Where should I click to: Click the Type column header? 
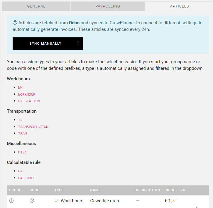click(x=59, y=190)
